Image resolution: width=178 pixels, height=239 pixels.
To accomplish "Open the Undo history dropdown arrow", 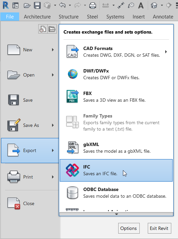I will coord(70,5).
